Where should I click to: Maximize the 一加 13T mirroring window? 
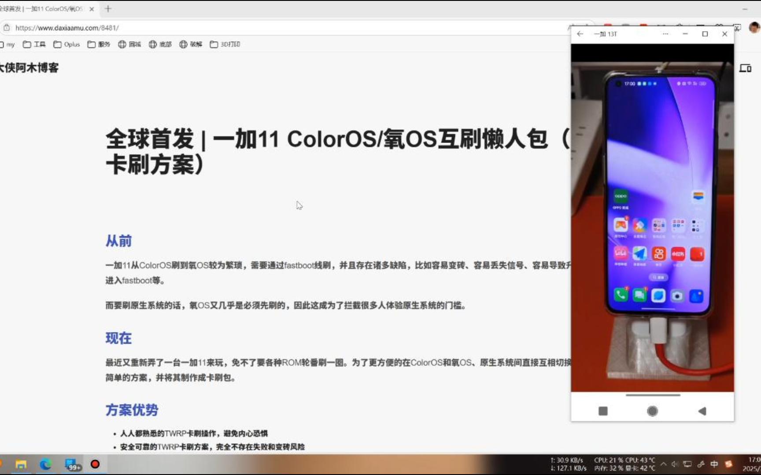(705, 34)
